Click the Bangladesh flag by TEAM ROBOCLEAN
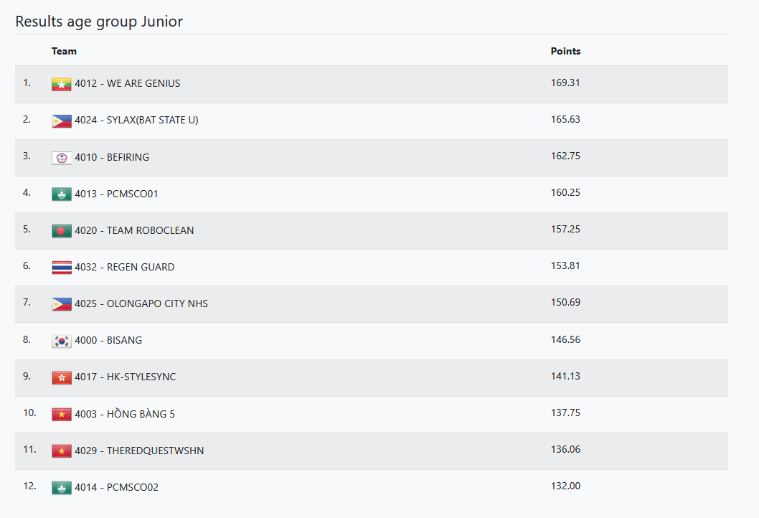Viewport: 759px width, 518px height. pos(62,231)
